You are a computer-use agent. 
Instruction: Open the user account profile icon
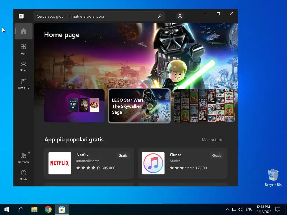(x=180, y=16)
